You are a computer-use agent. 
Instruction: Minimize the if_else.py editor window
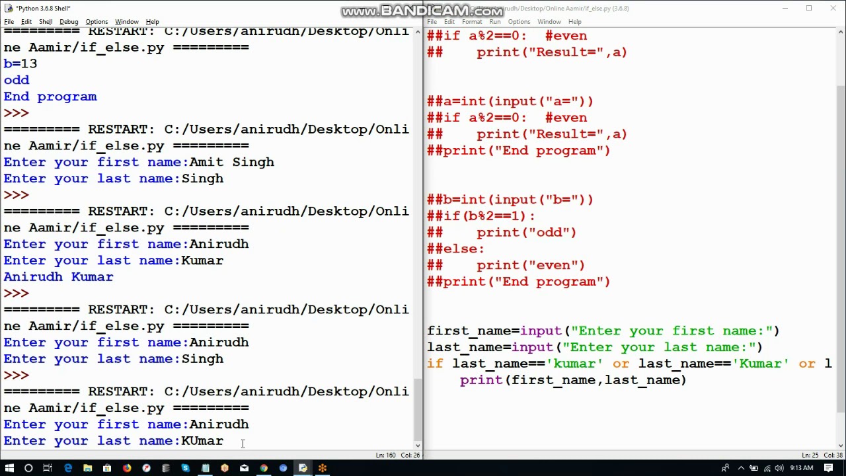click(785, 8)
